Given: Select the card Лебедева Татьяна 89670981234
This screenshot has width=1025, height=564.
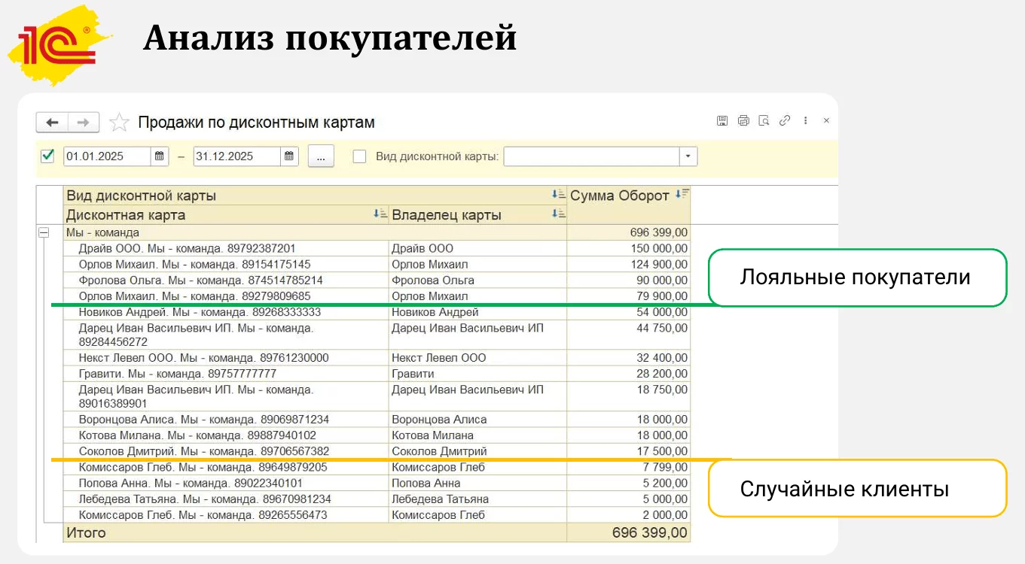Looking at the screenshot, I should click(x=226, y=499).
